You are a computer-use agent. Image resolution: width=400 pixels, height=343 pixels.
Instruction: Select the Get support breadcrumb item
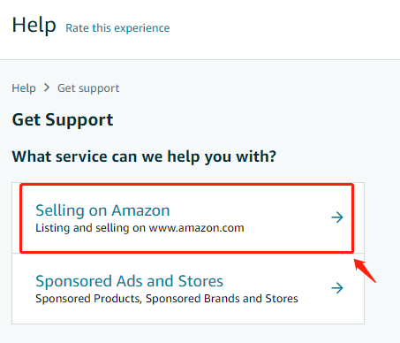[x=88, y=88]
